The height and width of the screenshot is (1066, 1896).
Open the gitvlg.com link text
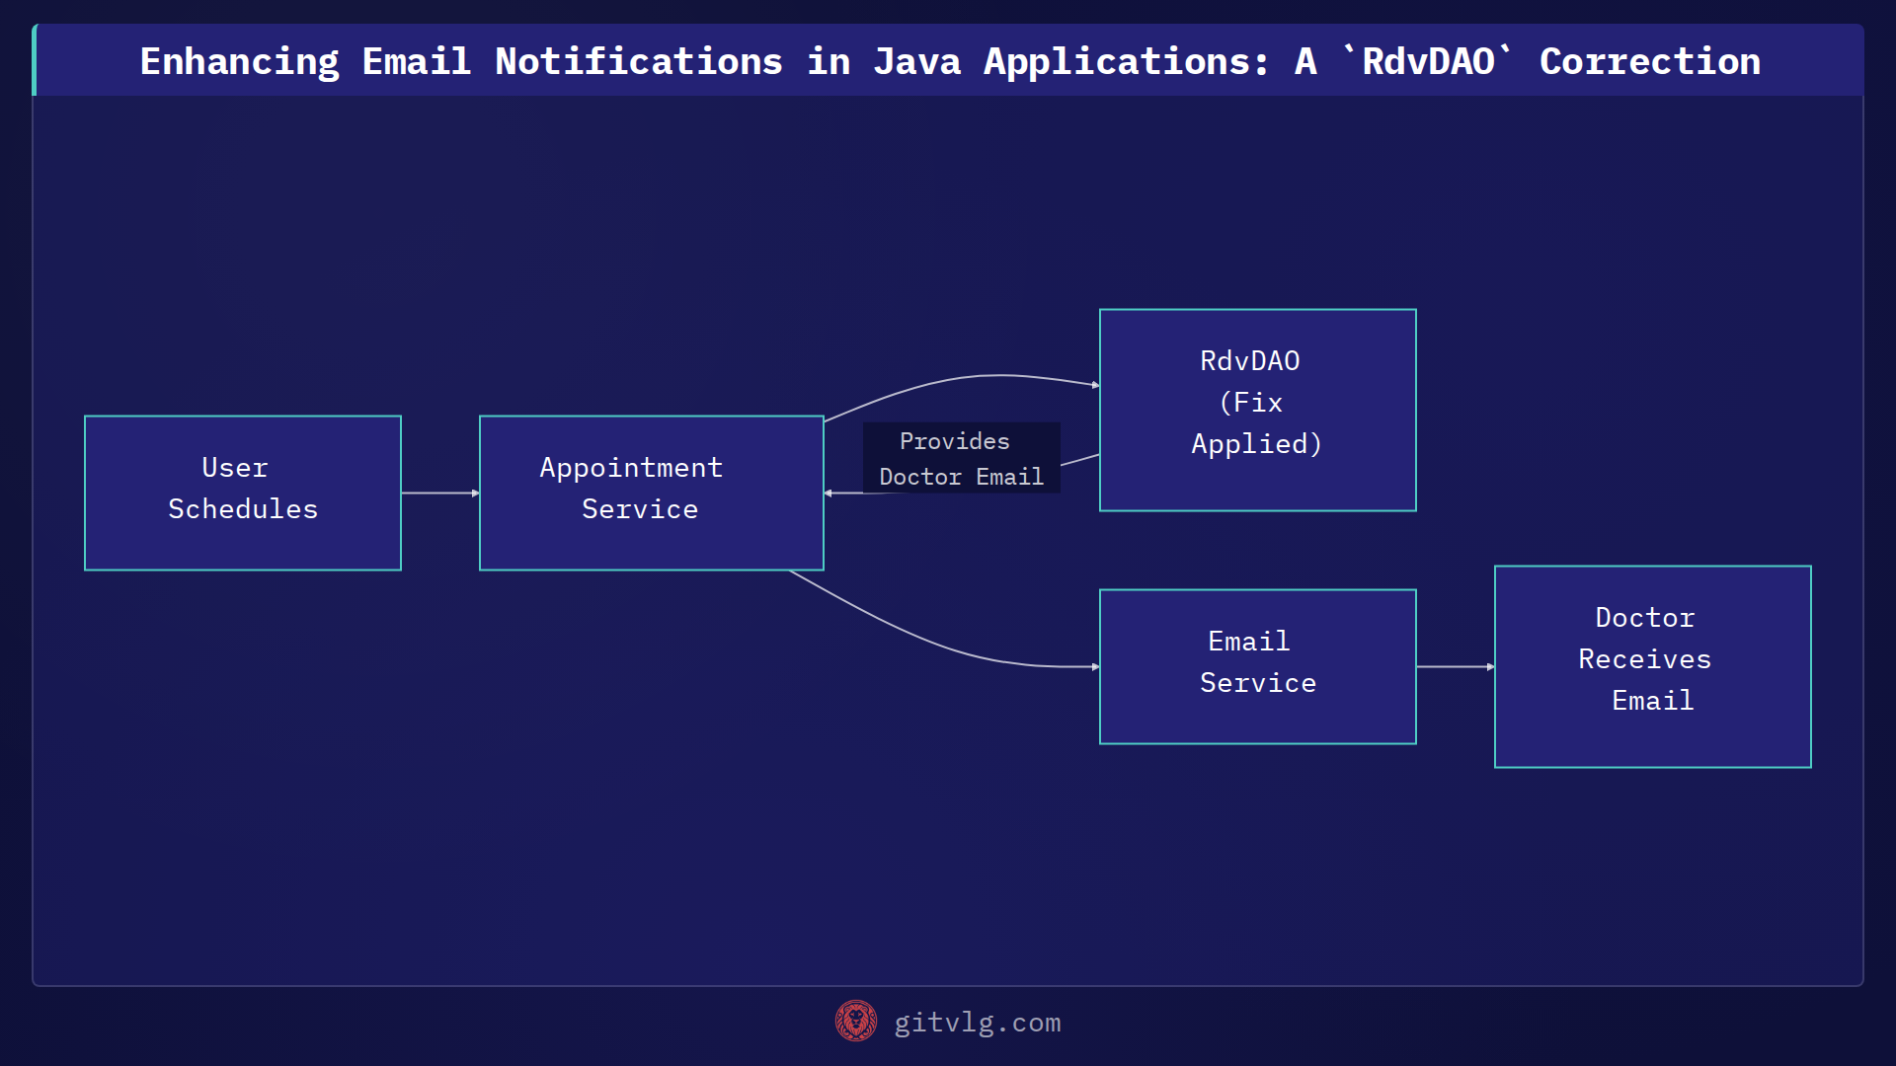pyautogui.click(x=978, y=1023)
